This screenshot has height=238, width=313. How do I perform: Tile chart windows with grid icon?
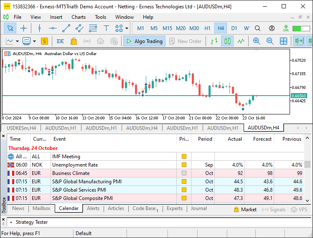pos(283,41)
